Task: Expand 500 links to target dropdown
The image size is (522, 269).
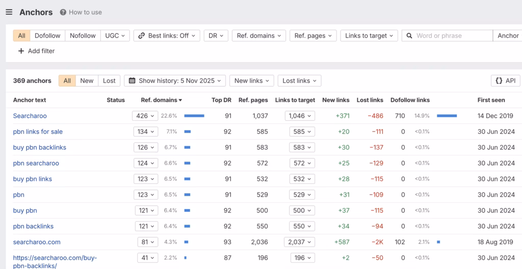Action: click(302, 210)
